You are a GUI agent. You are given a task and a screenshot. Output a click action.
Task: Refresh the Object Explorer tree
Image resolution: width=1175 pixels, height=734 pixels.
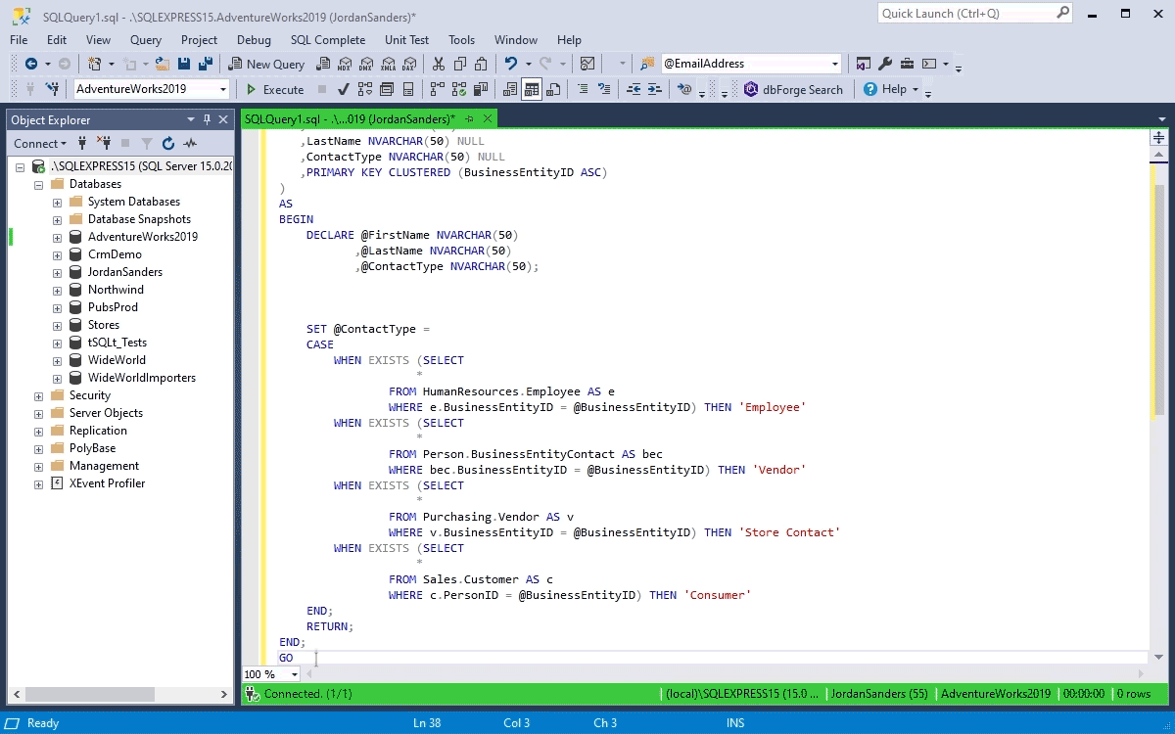pyautogui.click(x=168, y=143)
